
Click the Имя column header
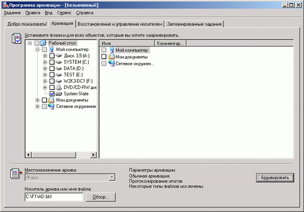(127, 43)
